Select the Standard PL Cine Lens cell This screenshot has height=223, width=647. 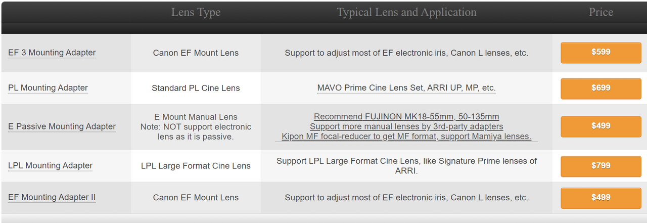click(196, 88)
